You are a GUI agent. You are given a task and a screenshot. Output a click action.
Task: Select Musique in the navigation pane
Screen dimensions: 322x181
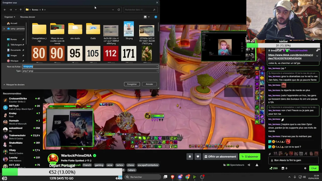coord(14,61)
